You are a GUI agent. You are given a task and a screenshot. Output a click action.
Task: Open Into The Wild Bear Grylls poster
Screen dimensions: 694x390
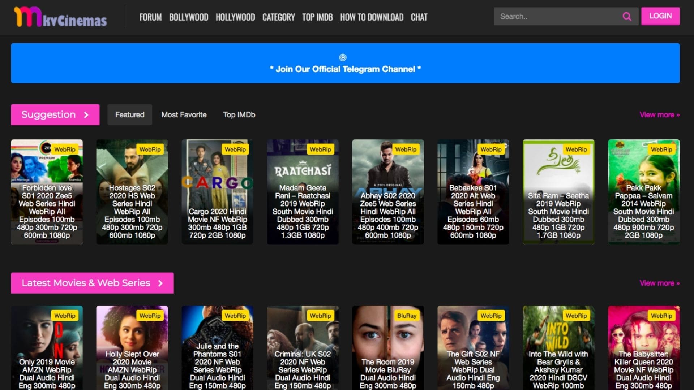[558, 348]
